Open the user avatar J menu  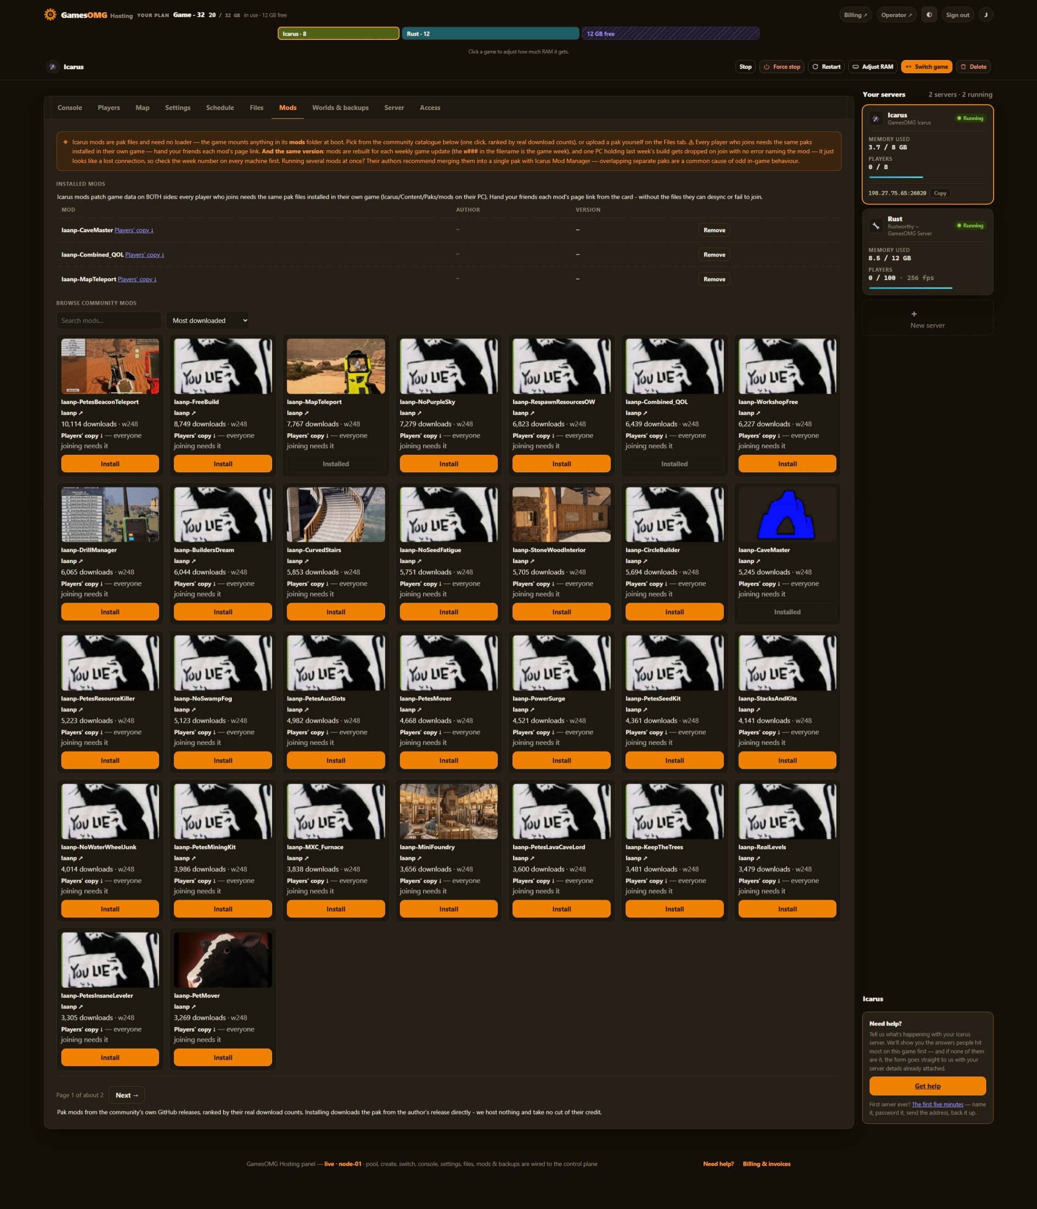click(x=986, y=15)
